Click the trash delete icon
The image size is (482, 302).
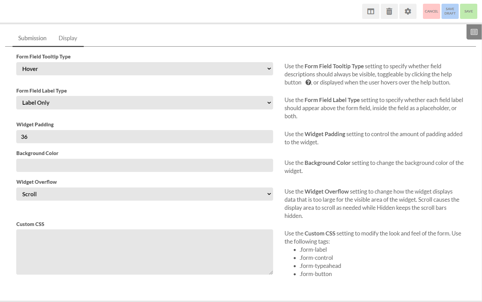pyautogui.click(x=389, y=11)
